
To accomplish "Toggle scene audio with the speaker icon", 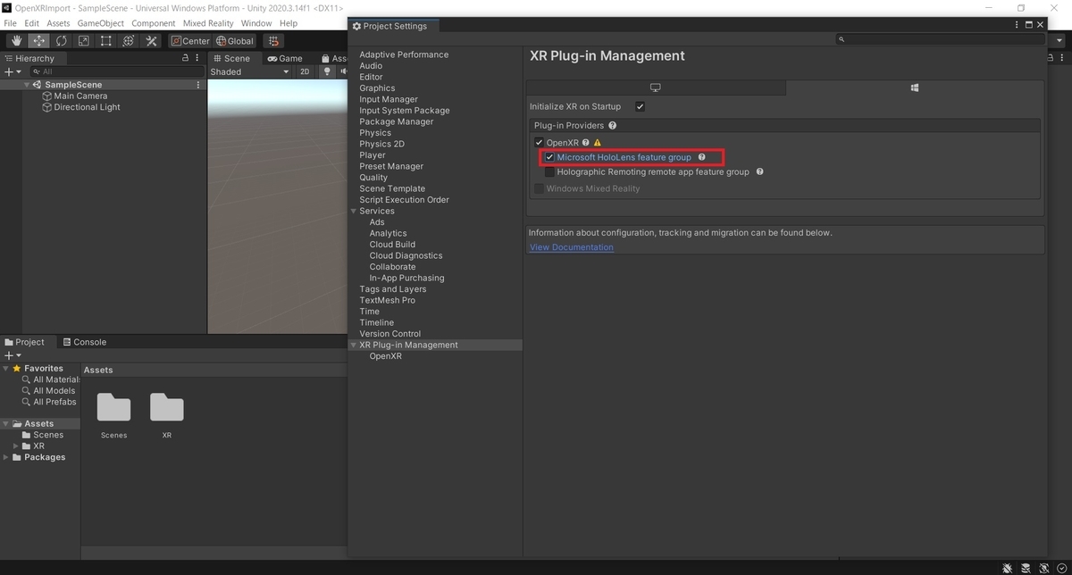I will [x=345, y=71].
